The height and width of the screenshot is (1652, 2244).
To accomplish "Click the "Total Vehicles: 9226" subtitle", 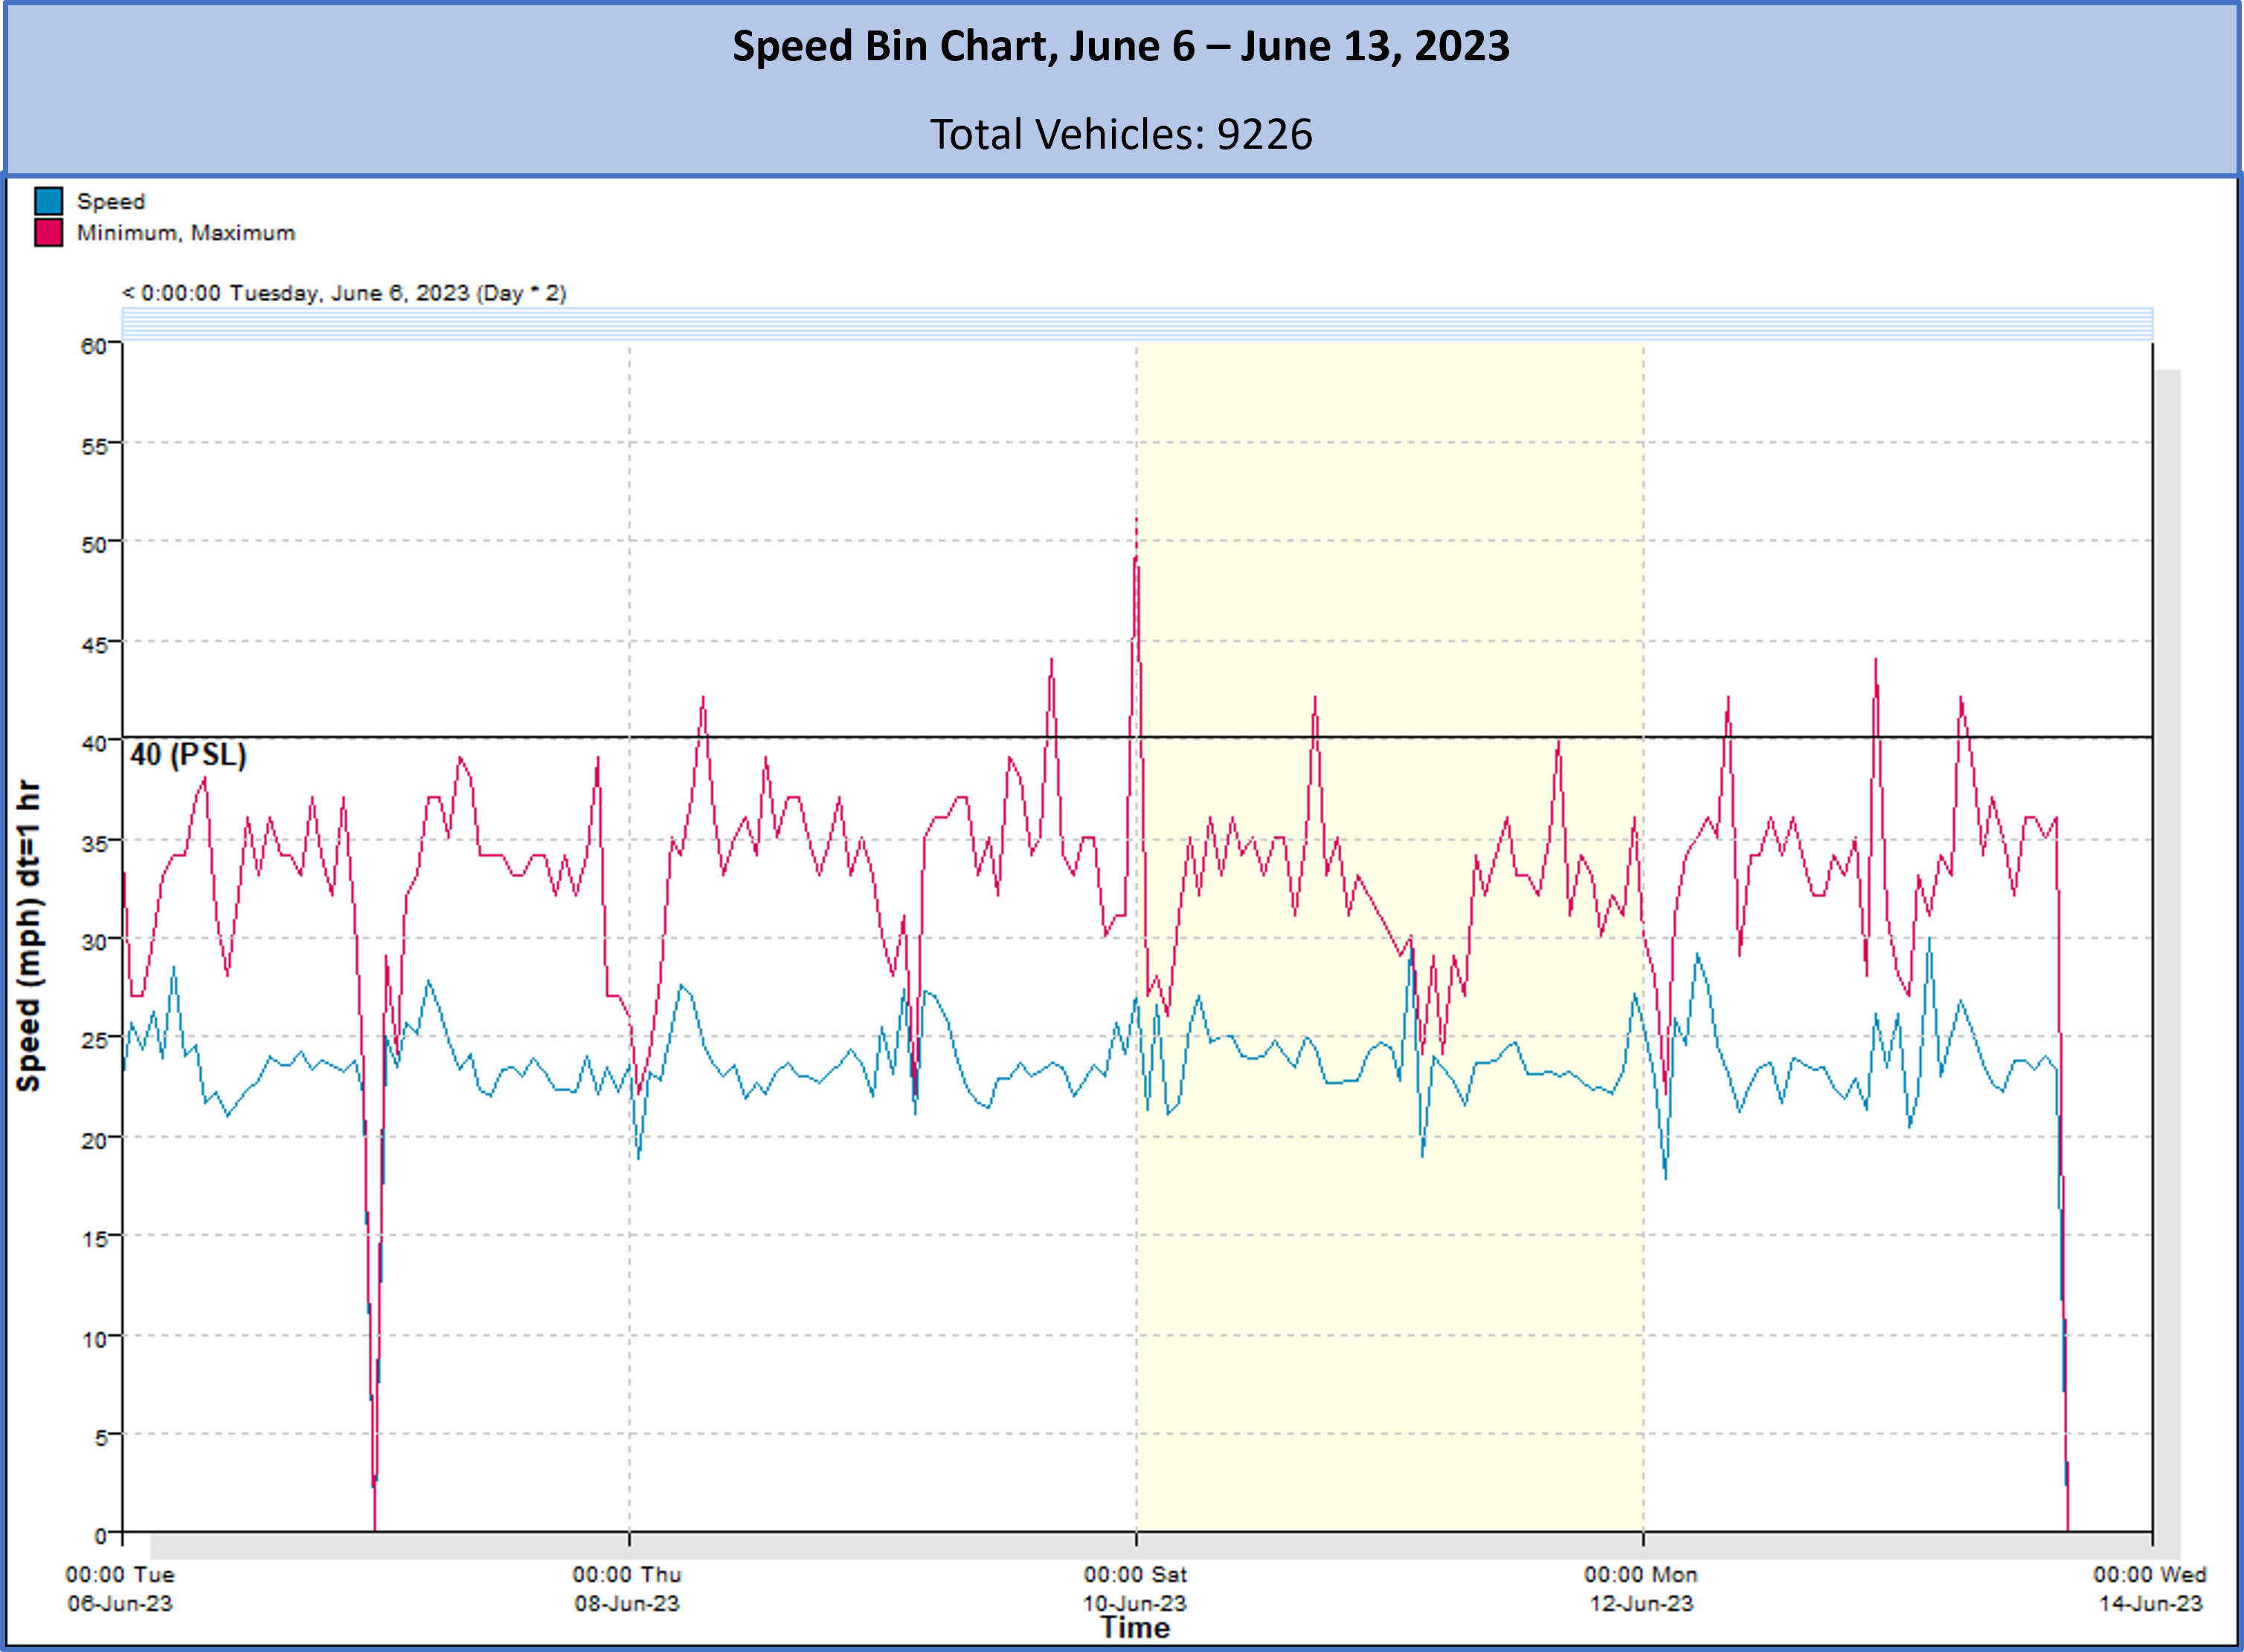I will click(1121, 134).
